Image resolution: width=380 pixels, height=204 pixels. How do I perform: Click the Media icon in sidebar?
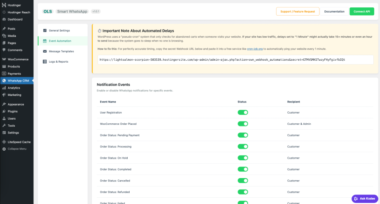click(4, 36)
